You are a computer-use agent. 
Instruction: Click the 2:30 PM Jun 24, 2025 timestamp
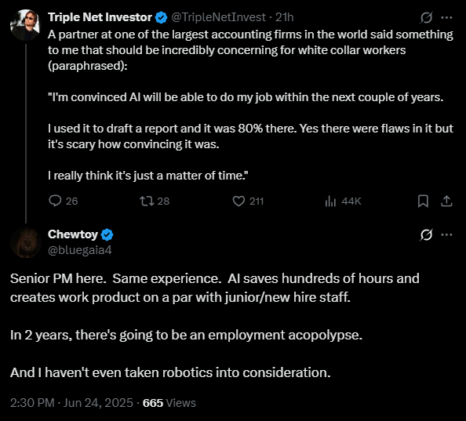(x=71, y=403)
